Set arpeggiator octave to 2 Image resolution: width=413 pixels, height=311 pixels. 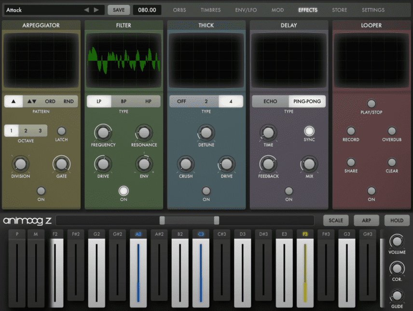(x=26, y=131)
